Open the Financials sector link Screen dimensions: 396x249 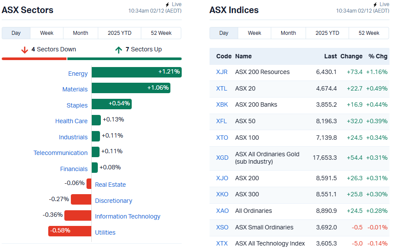point(74,169)
